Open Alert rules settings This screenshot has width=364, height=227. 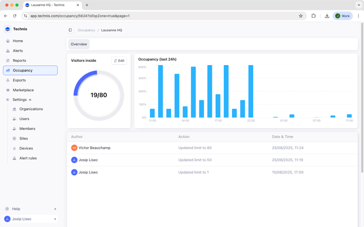click(x=28, y=158)
